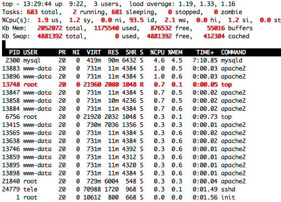Click the VIRT column header
Viewport: 281px width, 202px height.
tap(94, 52)
